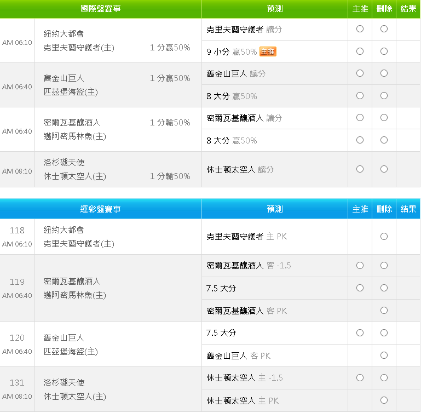
Task: Select 刪除 radio for 克里夫蘭守護者 讓分
Action: click(384, 28)
